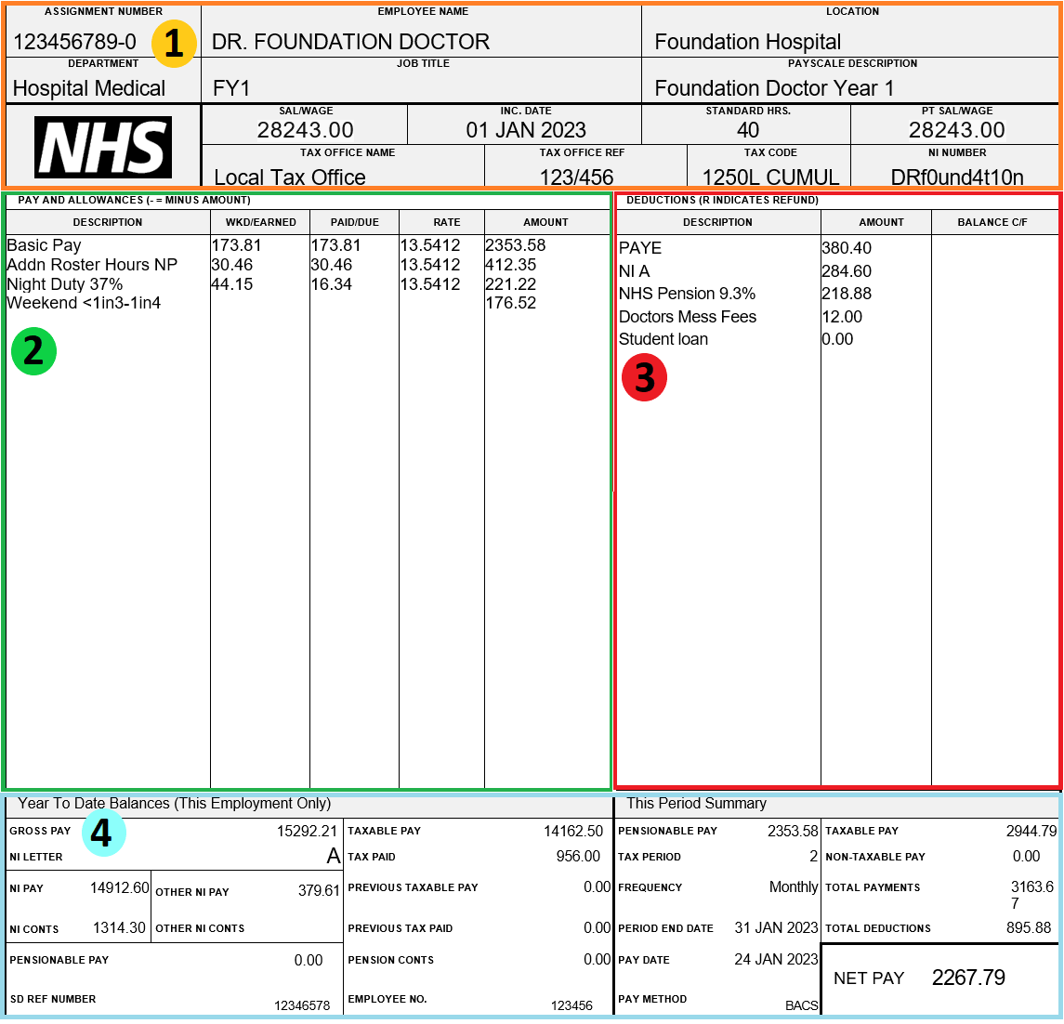Select the Night Duty 37% row

pyautogui.click(x=64, y=284)
